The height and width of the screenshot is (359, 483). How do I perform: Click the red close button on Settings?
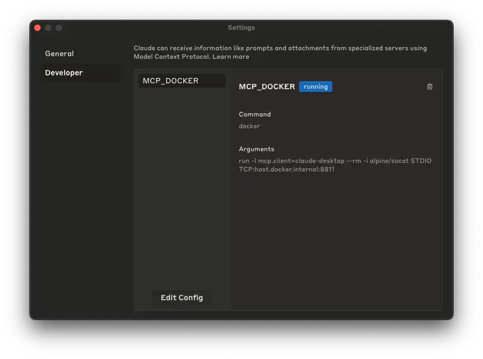pyautogui.click(x=37, y=27)
